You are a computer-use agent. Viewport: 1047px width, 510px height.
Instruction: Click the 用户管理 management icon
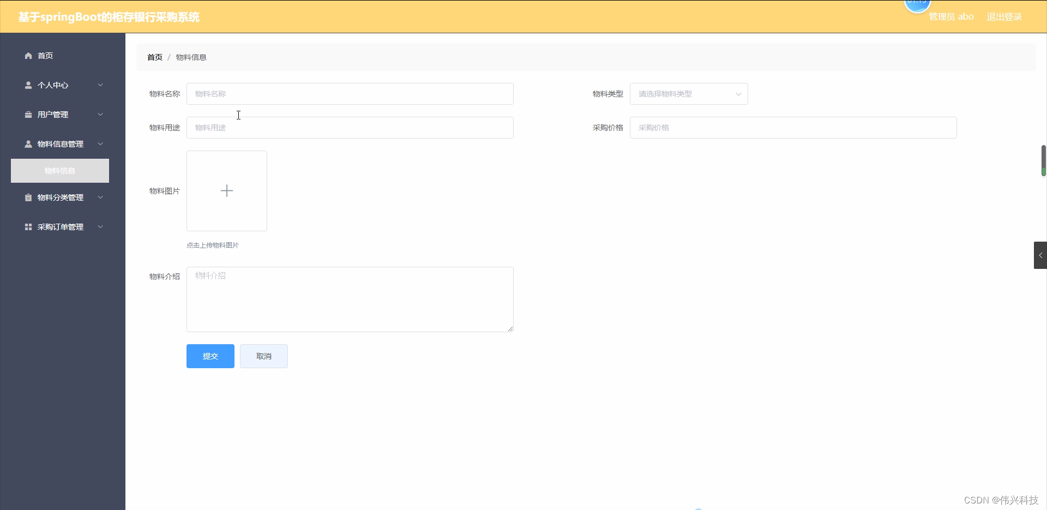click(x=27, y=115)
